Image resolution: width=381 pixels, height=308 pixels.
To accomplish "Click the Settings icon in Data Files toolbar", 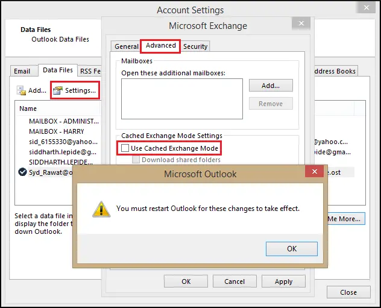I will click(58, 91).
